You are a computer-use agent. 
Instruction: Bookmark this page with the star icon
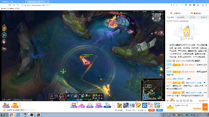pos(177,5)
